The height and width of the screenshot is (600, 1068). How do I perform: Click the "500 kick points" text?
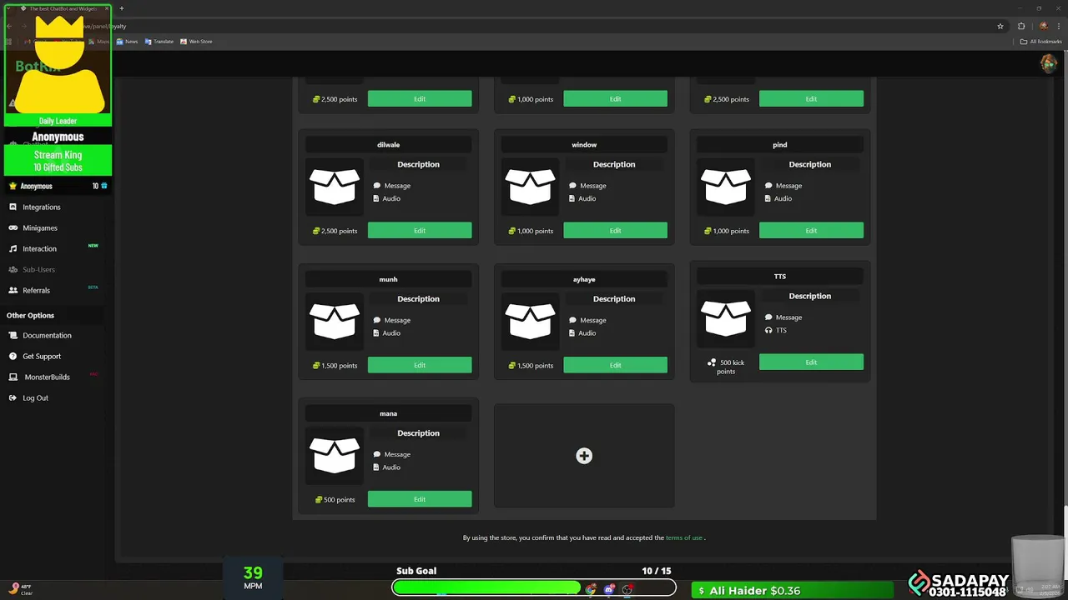[x=726, y=367]
